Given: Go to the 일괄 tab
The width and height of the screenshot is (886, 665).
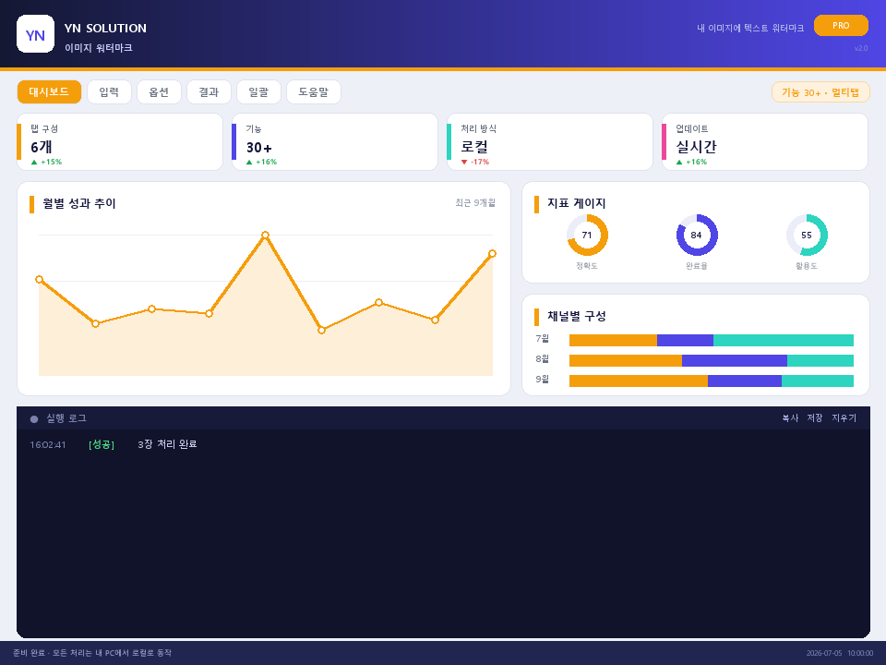Looking at the screenshot, I should (x=258, y=92).
